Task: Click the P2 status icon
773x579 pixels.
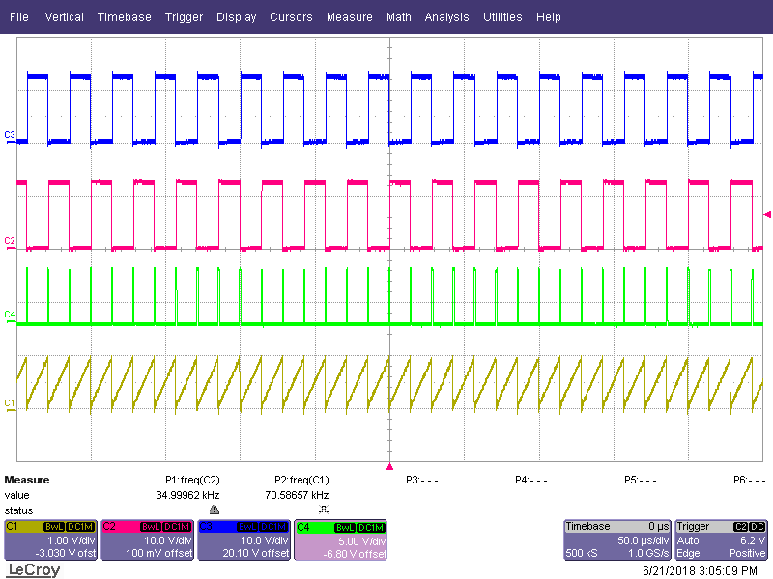Action: click(324, 510)
